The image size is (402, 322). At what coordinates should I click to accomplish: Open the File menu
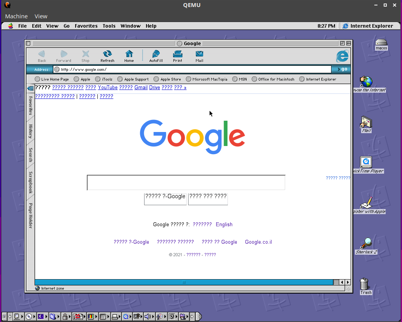click(x=23, y=26)
